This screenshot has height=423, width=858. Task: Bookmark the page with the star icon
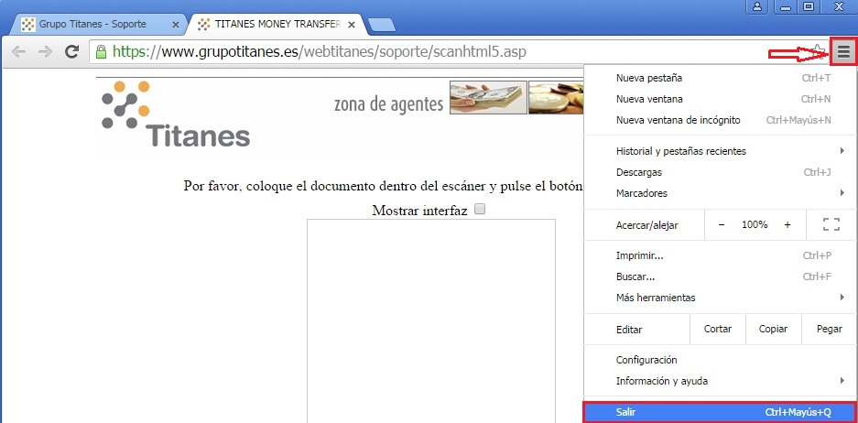pos(819,50)
